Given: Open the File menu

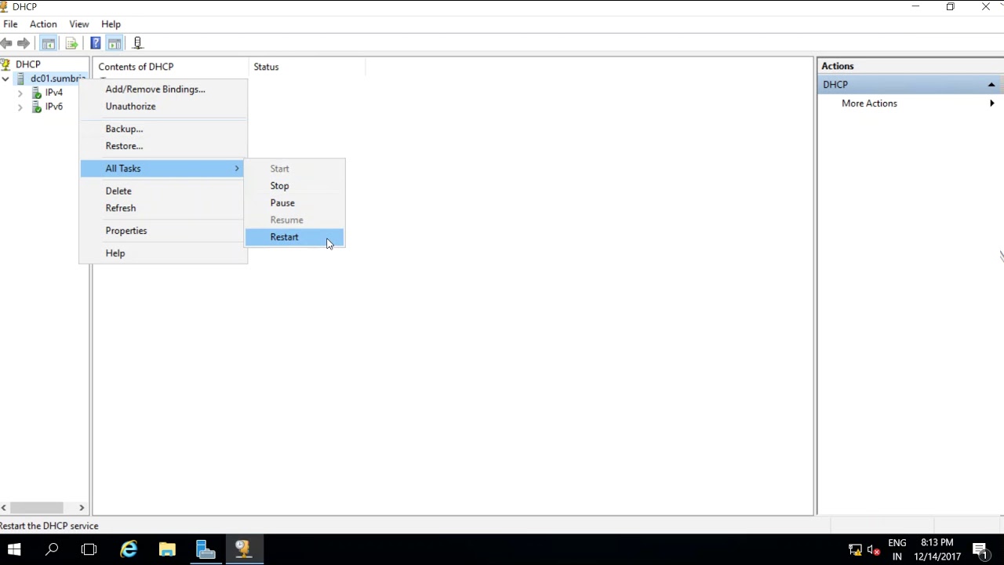Looking at the screenshot, I should coord(10,24).
